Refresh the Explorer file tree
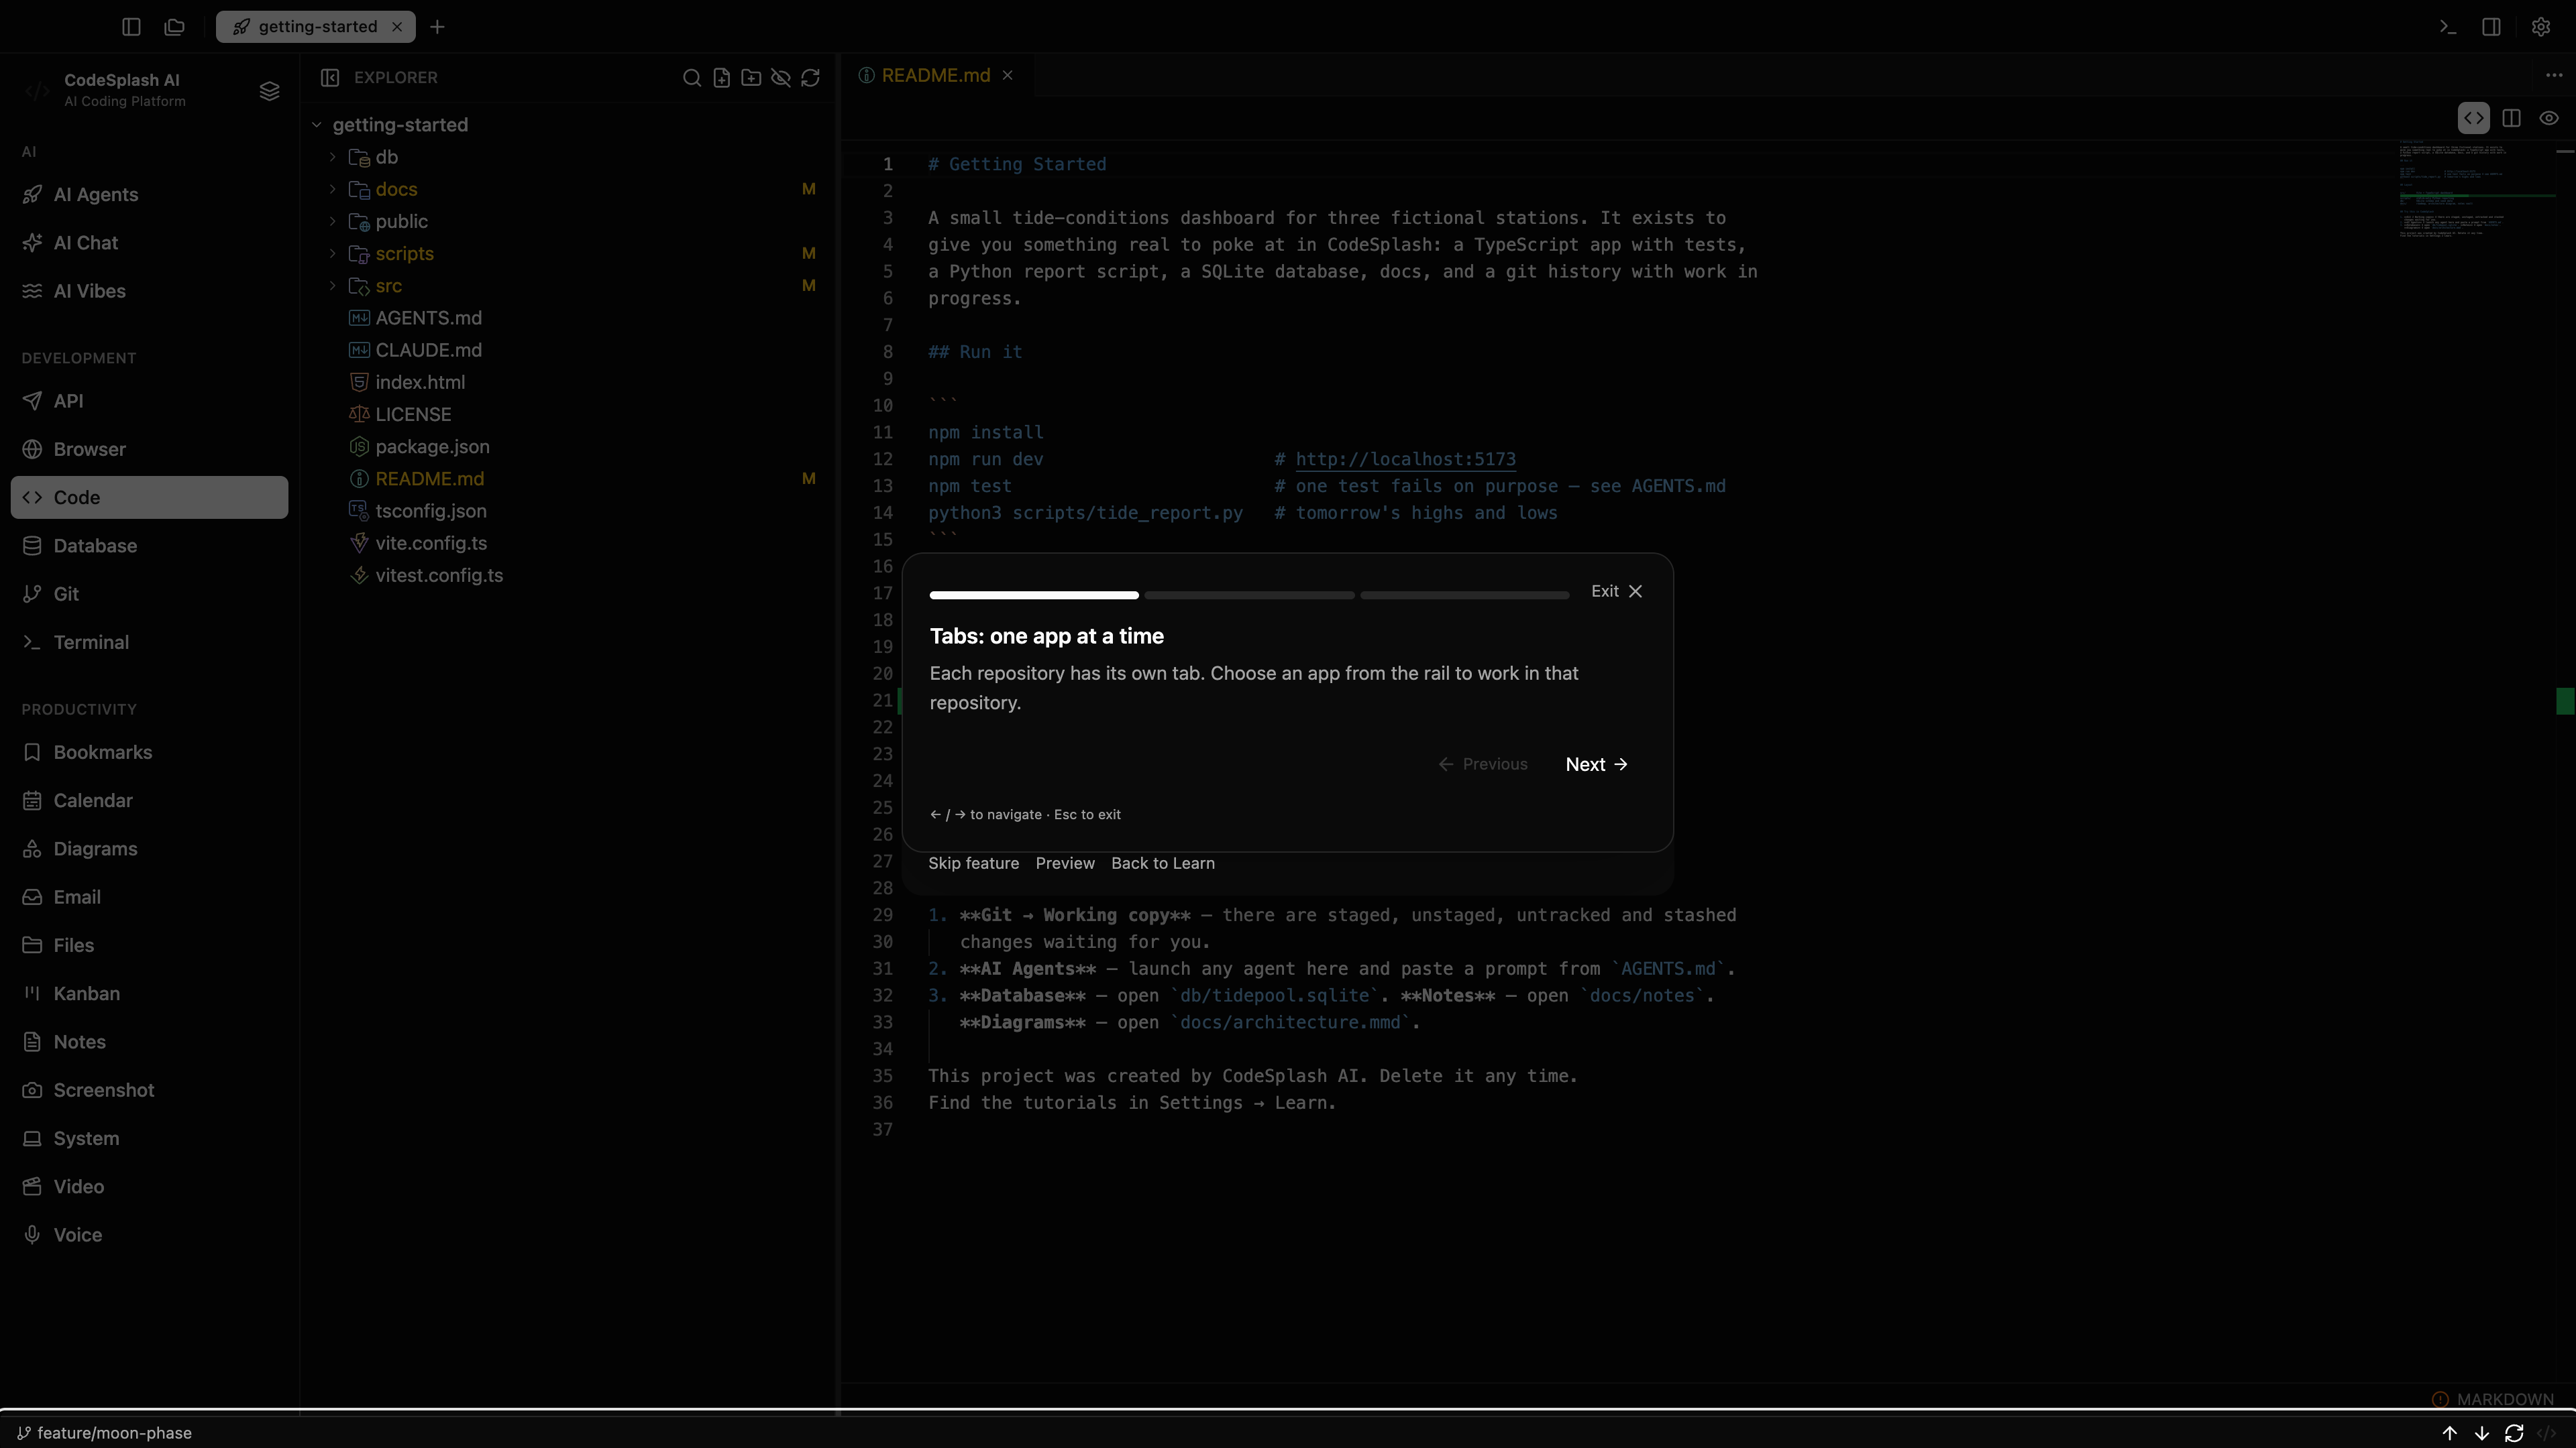Image resolution: width=2576 pixels, height=1448 pixels. click(x=811, y=77)
